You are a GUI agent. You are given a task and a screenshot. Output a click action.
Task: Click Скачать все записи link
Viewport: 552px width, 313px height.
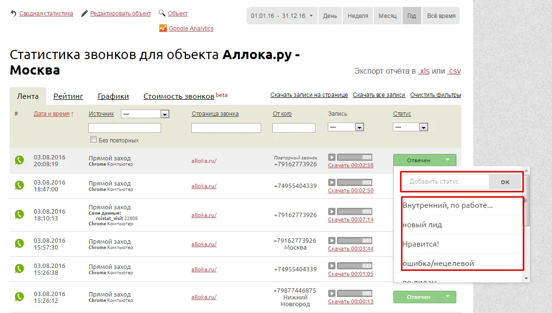[379, 95]
